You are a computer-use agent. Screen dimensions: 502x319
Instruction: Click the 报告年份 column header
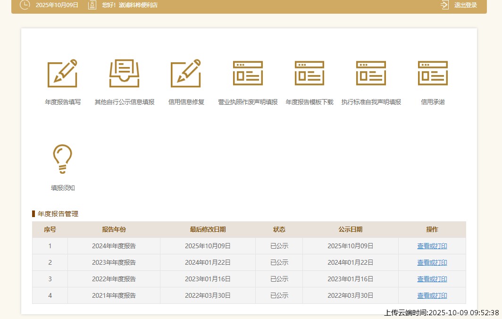tap(114, 229)
